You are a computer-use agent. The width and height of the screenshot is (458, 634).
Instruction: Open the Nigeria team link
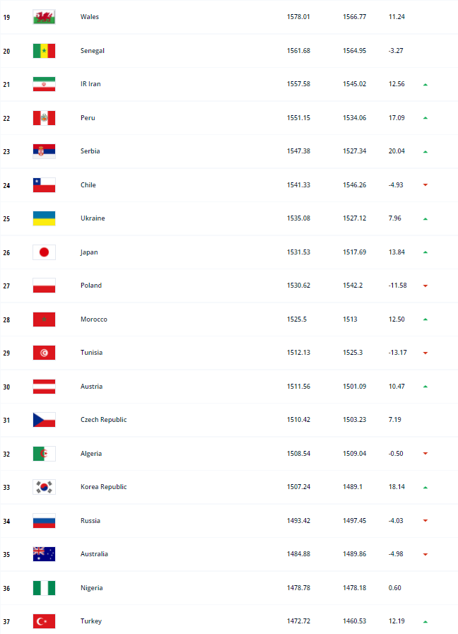pos(90,588)
